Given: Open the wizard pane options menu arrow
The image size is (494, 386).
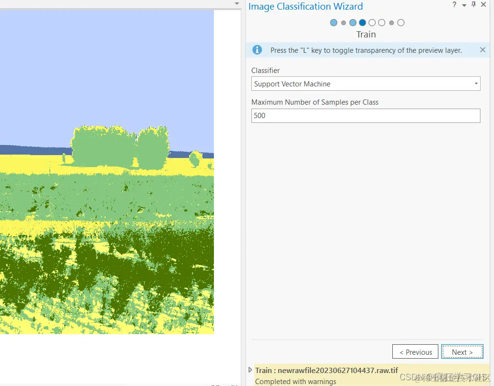Looking at the screenshot, I should pos(464,5).
